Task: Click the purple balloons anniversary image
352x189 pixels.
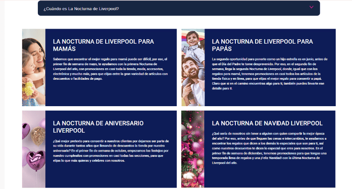Action: pyautogui.click(x=34, y=149)
